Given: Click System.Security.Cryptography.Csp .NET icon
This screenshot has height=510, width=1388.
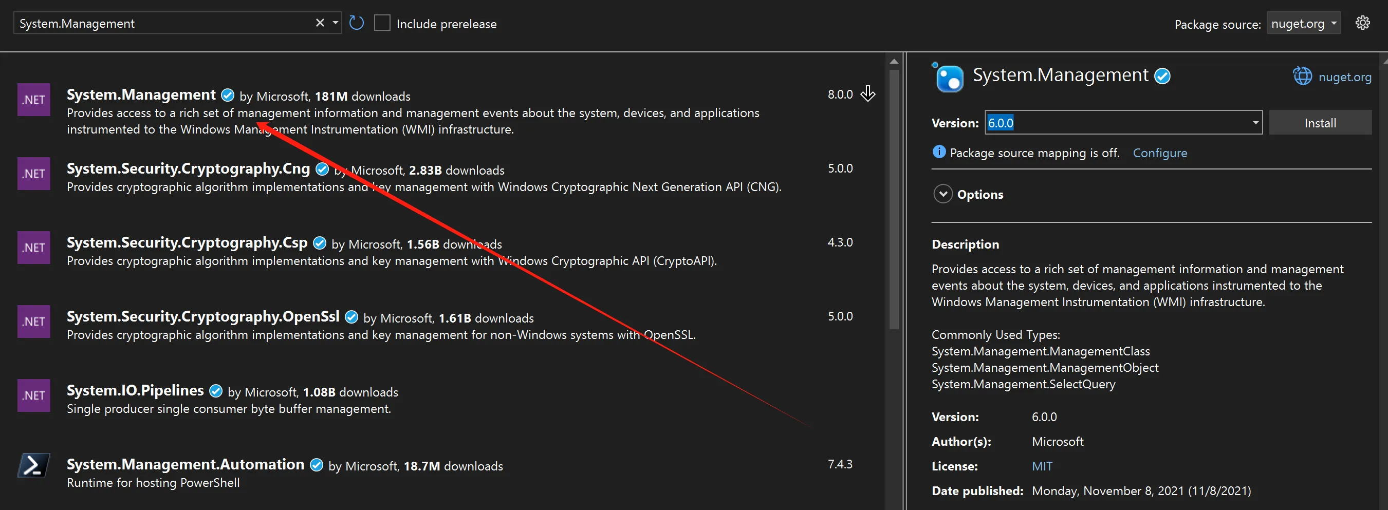Looking at the screenshot, I should pos(34,247).
